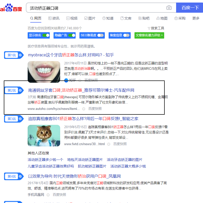The height and width of the screenshot is (203, 203).
Task: Open the 图片 tab
Action: click(90, 18)
